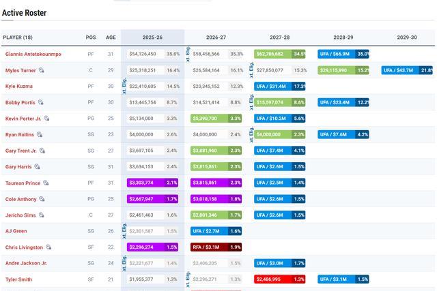Open Myles Turner's player page
The image size is (437, 291).
20,70
